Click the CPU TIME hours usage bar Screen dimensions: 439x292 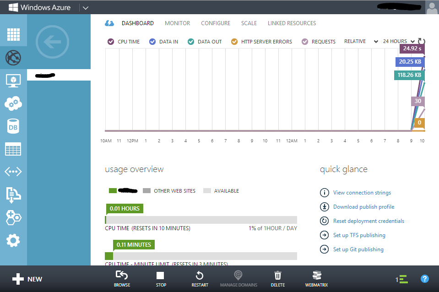pyautogui.click(x=201, y=220)
